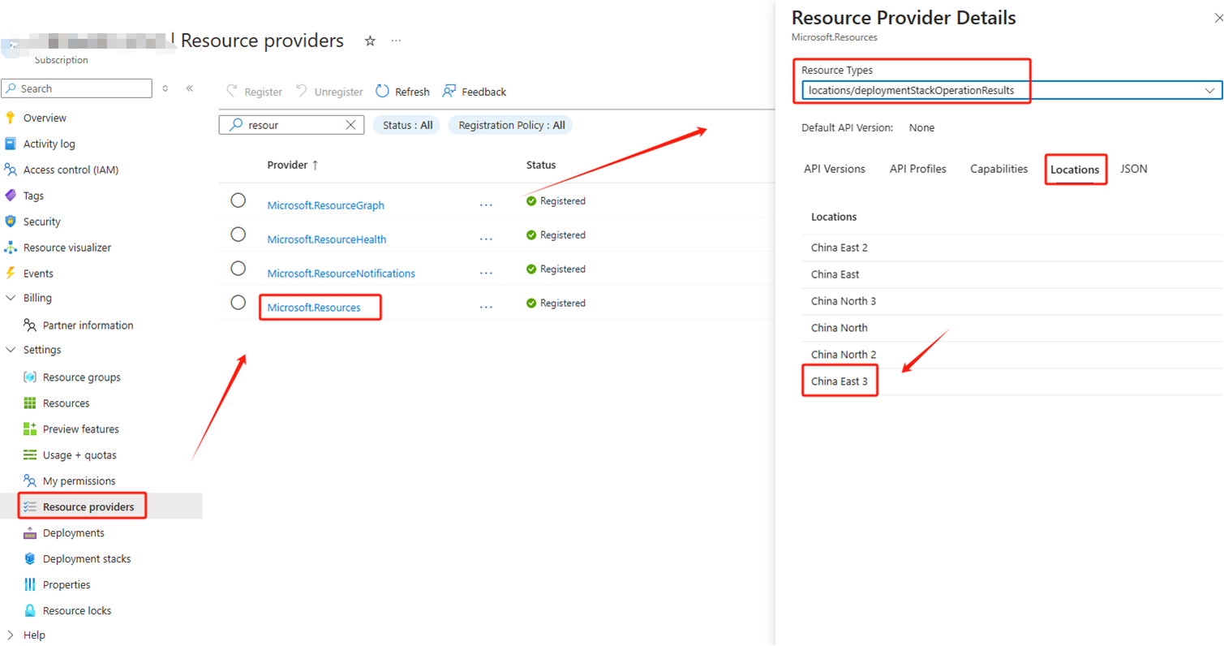The image size is (1224, 646).
Task: Focus the sidebar Search box
Action: point(77,88)
